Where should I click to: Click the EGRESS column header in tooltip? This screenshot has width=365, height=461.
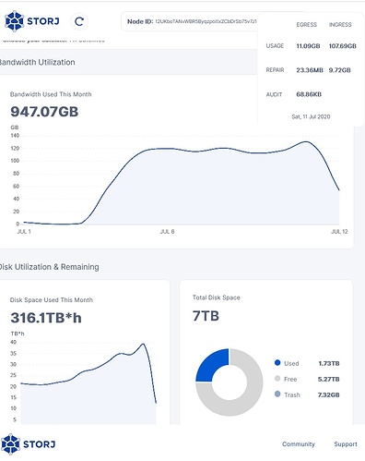point(306,25)
